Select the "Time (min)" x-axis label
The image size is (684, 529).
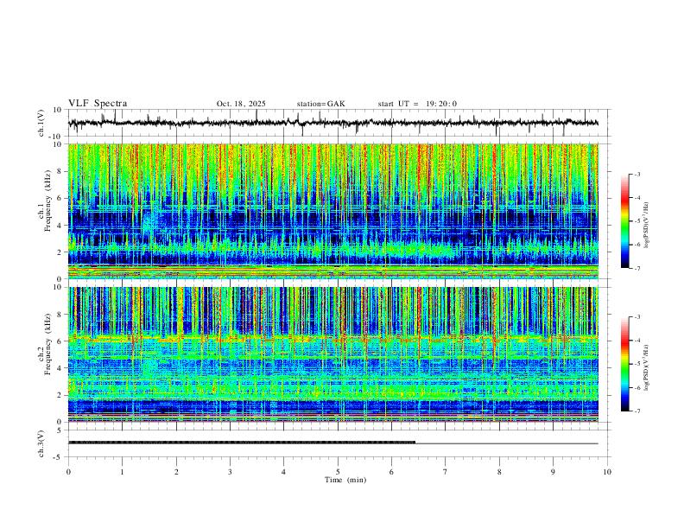pos(345,480)
